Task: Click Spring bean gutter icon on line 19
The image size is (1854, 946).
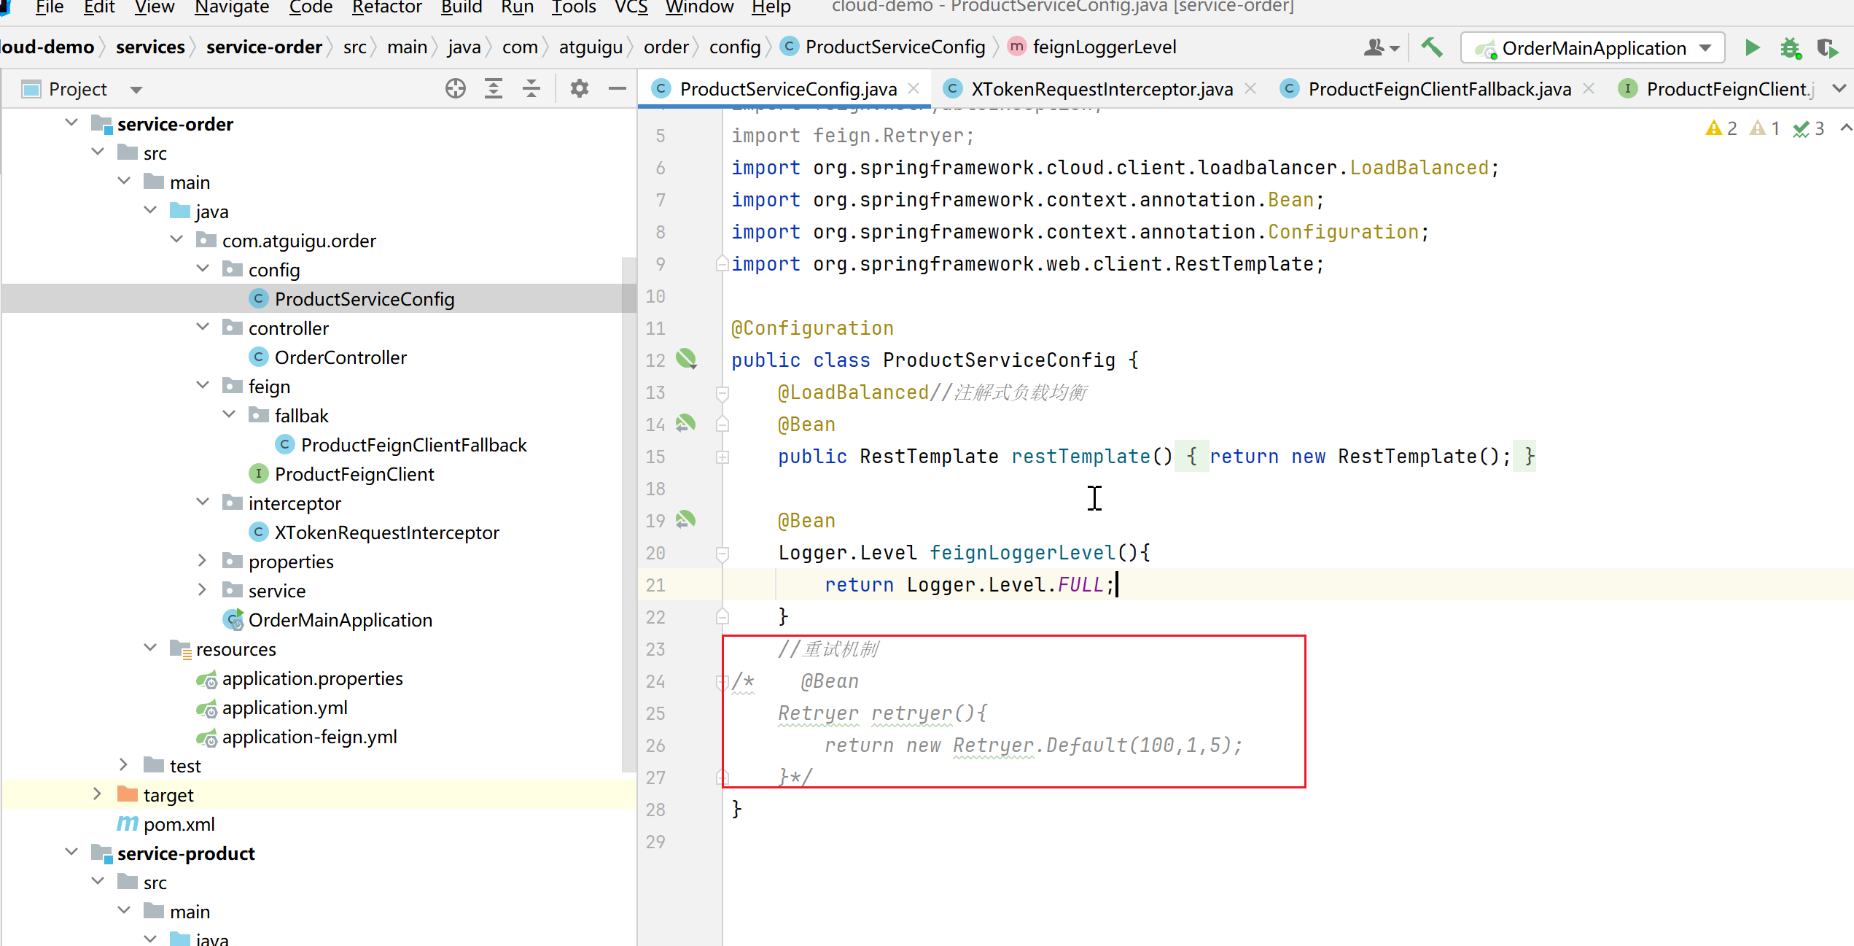Action: [x=685, y=520]
